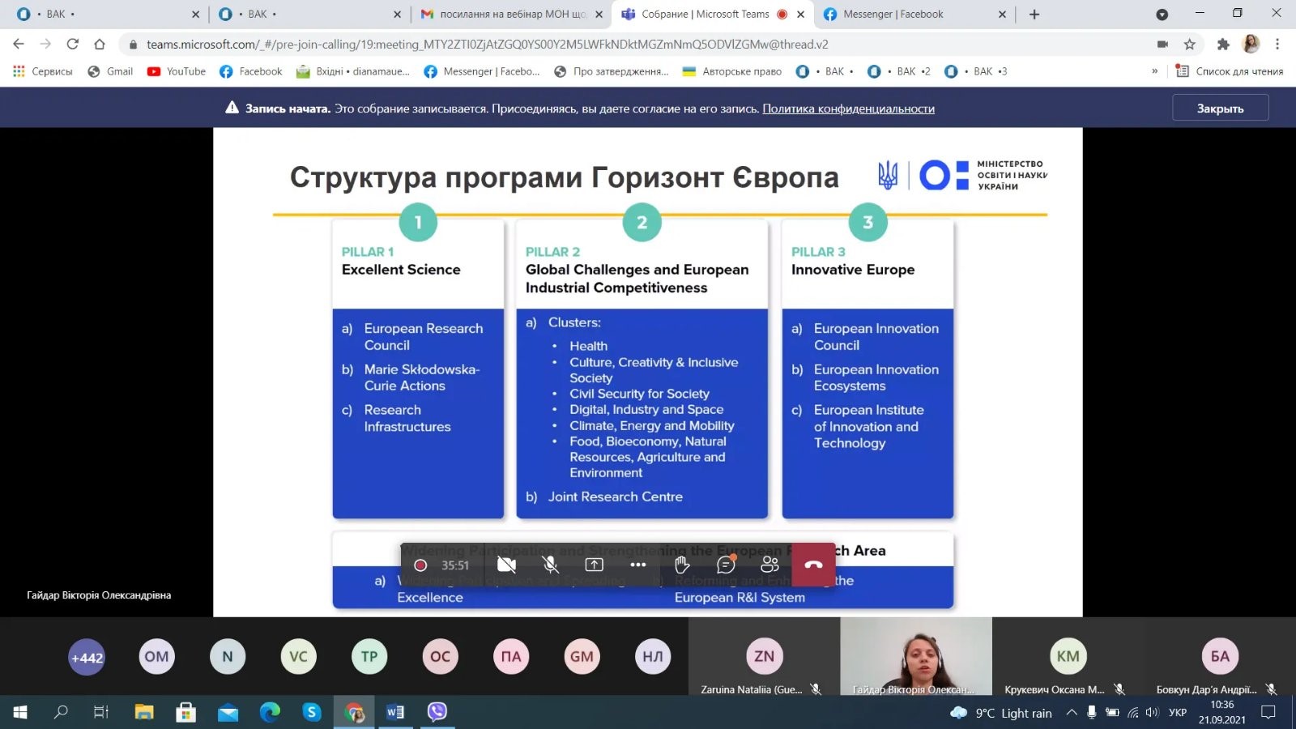Hang up the call with red button
Viewport: 1296px width, 729px height.
tap(813, 565)
